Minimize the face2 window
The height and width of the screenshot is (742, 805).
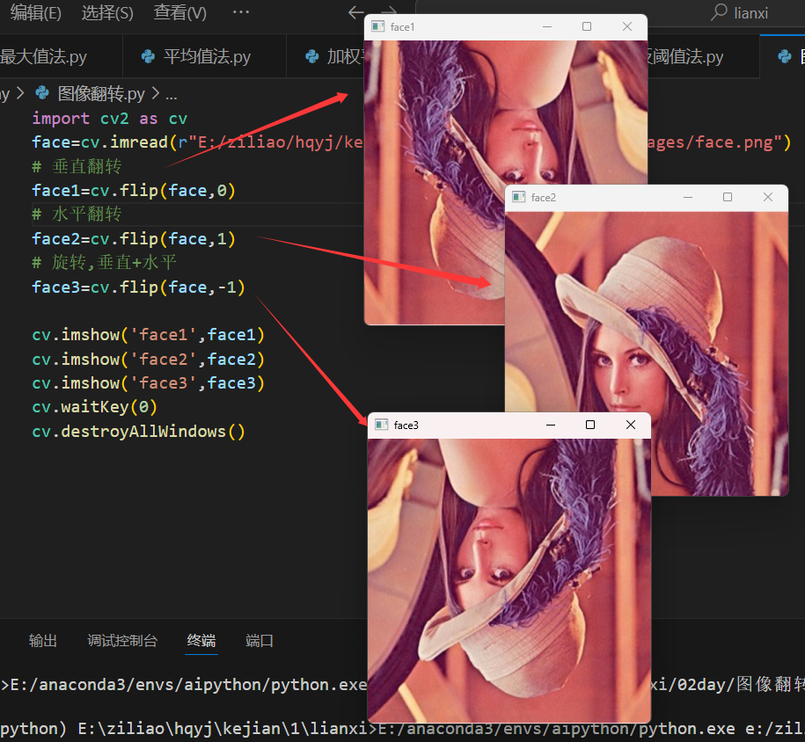(x=688, y=197)
